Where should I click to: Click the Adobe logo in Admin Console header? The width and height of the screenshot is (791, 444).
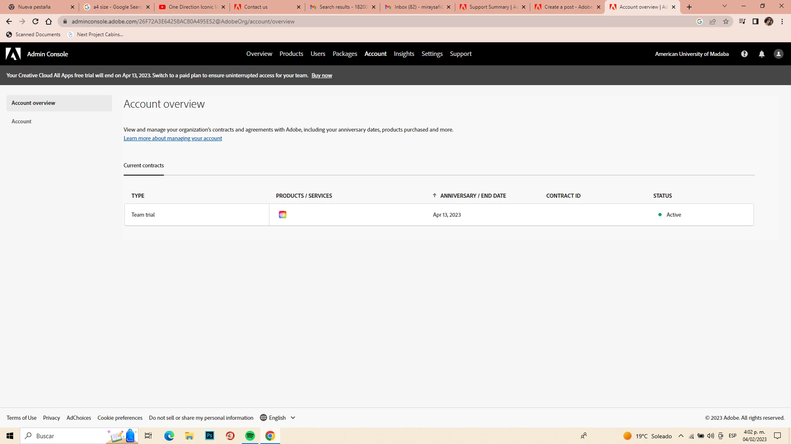[13, 54]
